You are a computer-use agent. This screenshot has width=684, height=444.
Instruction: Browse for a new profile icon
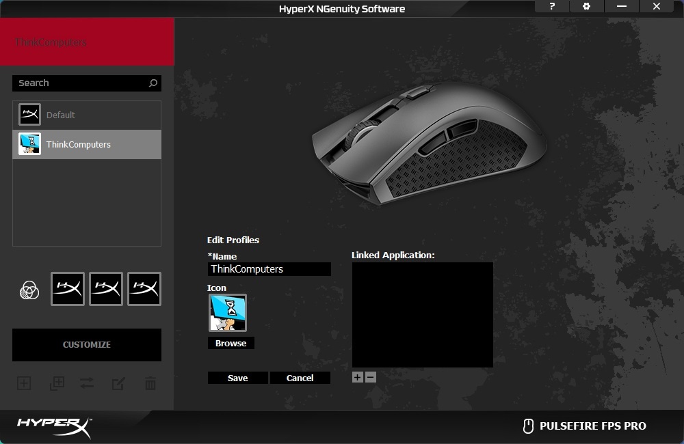coord(231,343)
